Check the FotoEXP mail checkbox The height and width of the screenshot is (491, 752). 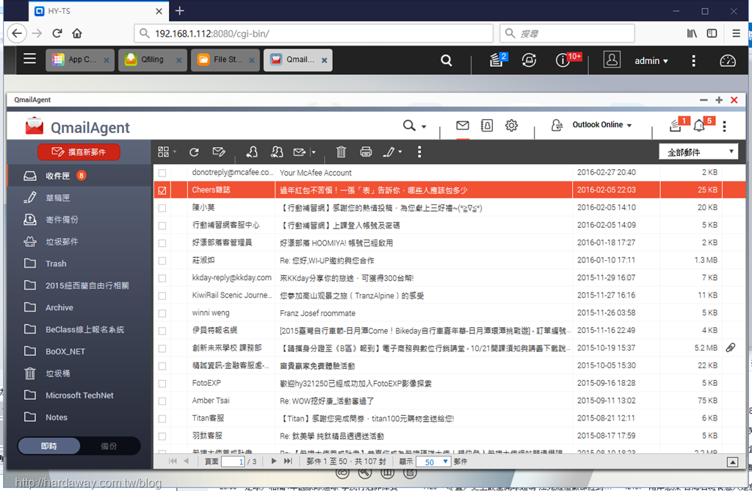point(162,384)
